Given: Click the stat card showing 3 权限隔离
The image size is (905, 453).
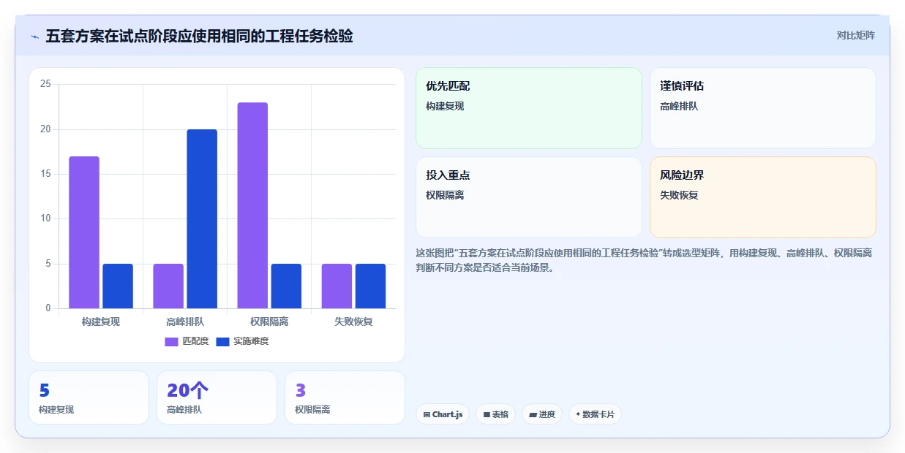Looking at the screenshot, I should [x=345, y=397].
